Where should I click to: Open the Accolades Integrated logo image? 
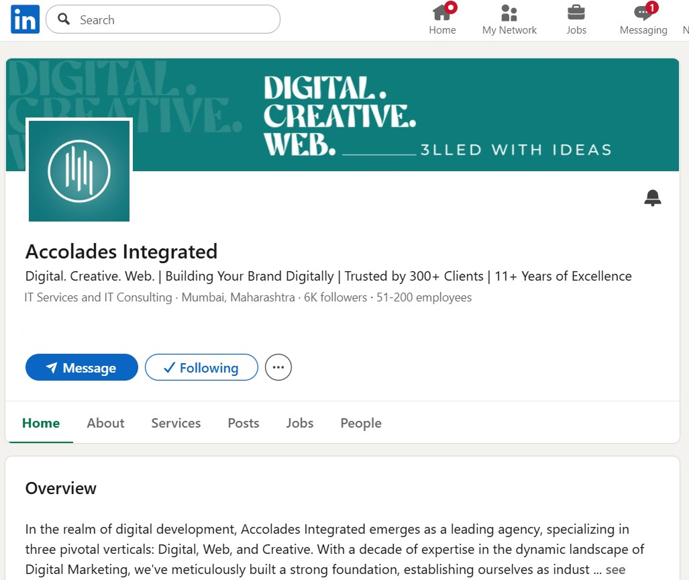[x=79, y=171]
